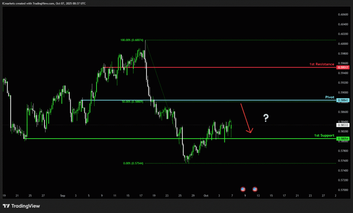Select the 100.00% (0.60074) Fibonacci label
Viewport: 353px width, 213px height.
[132, 40]
